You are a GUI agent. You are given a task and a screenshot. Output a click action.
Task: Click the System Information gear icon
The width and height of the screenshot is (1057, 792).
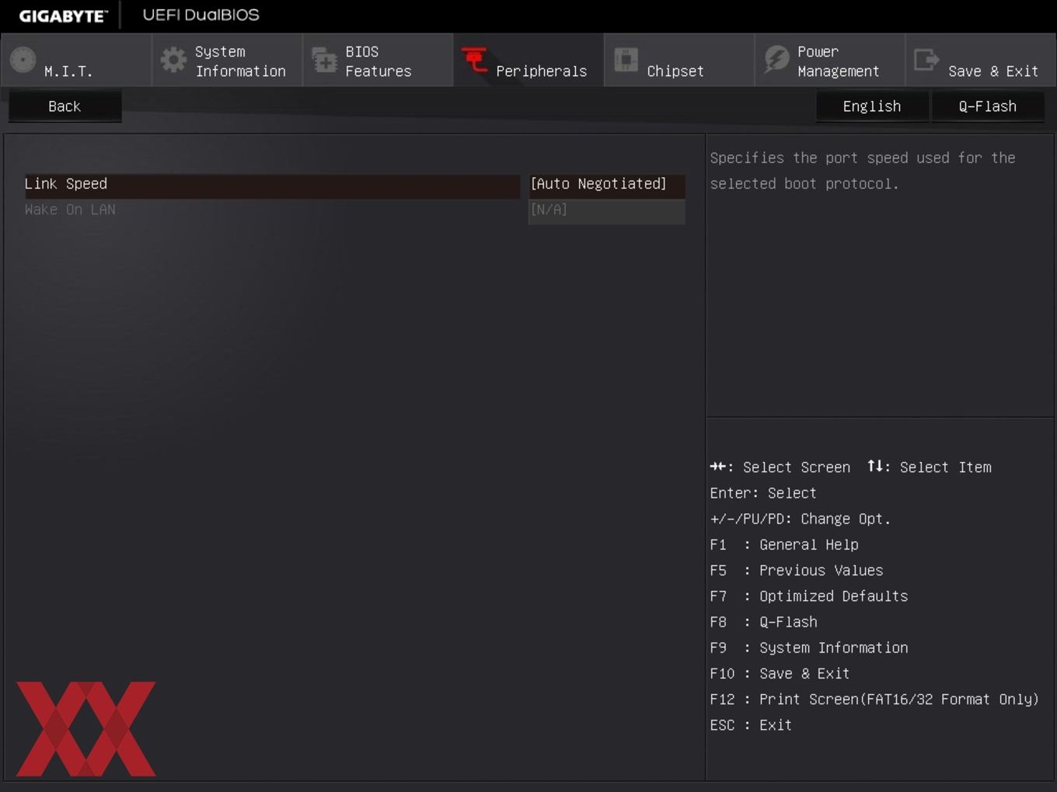click(x=173, y=60)
